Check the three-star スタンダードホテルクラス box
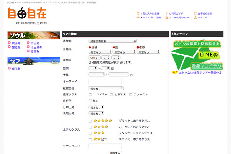Image resolution: width=231 pixels, height=154 pixels. click(x=90, y=133)
